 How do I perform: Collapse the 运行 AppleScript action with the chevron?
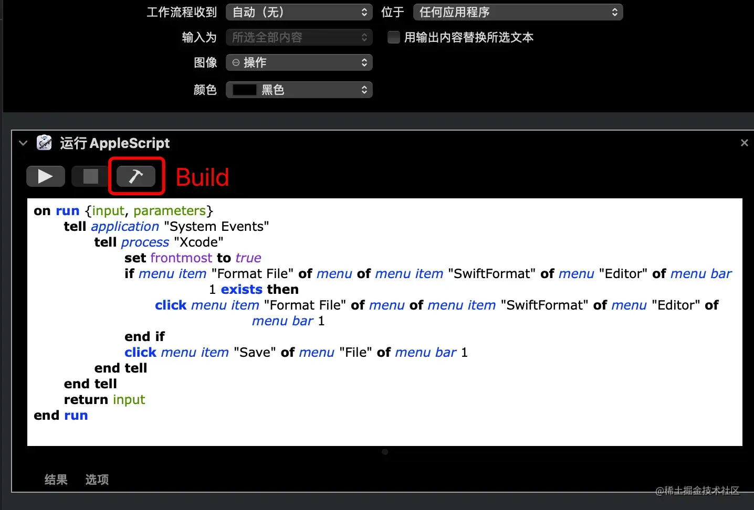click(x=23, y=143)
